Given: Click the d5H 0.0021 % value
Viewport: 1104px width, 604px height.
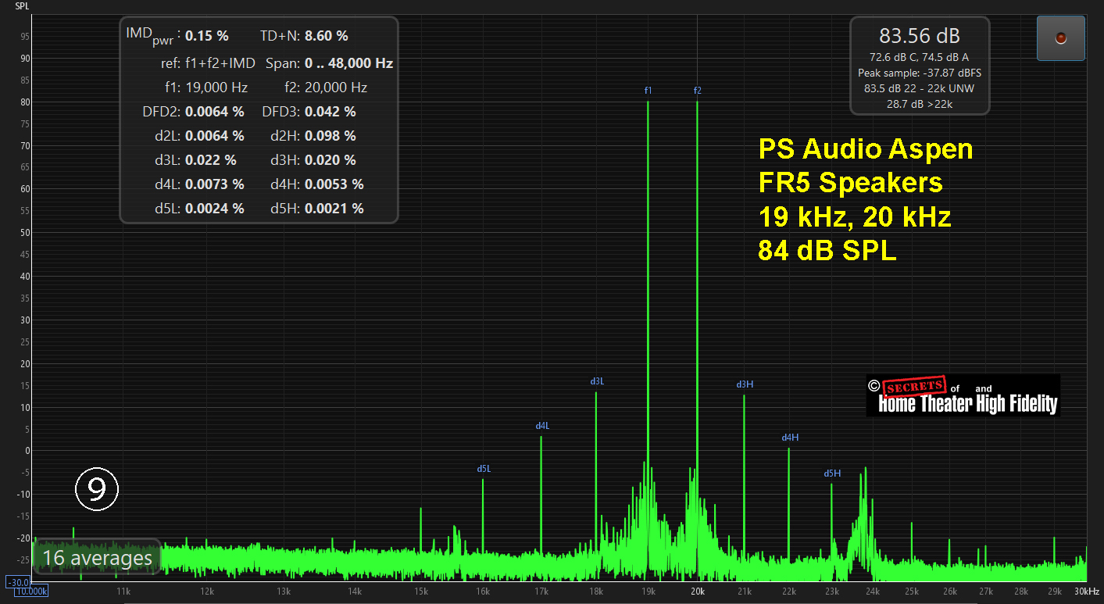Looking at the screenshot, I should tap(334, 209).
